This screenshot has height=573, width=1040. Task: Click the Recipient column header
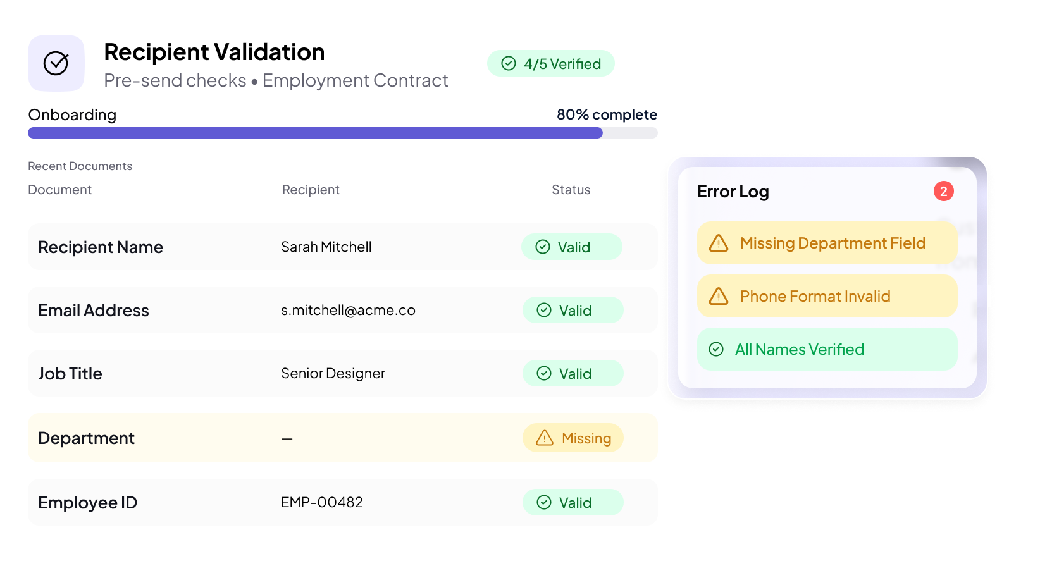311,190
